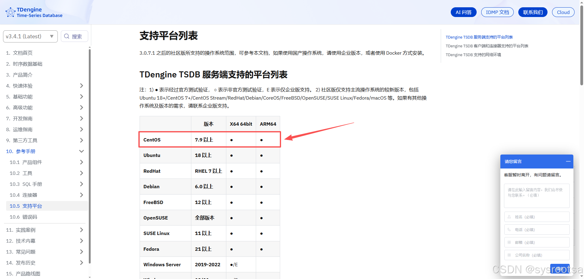Click the OpenSUSE table cell

(x=165, y=218)
